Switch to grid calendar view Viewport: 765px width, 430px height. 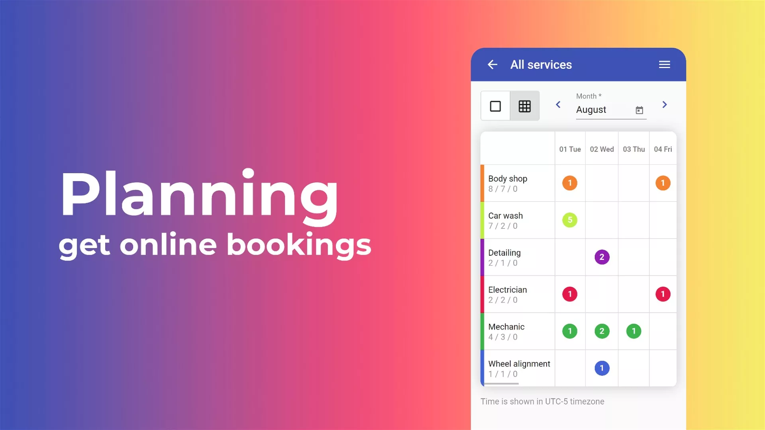[x=525, y=106]
